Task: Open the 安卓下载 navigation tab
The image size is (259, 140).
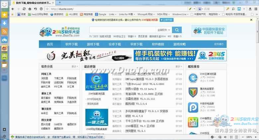Action: point(115,44)
